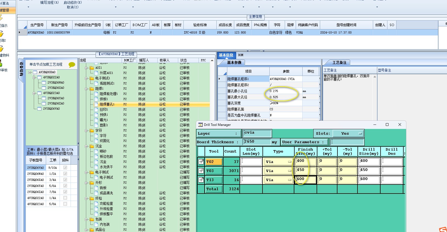Click the plus icon in T02 row

tap(201, 162)
